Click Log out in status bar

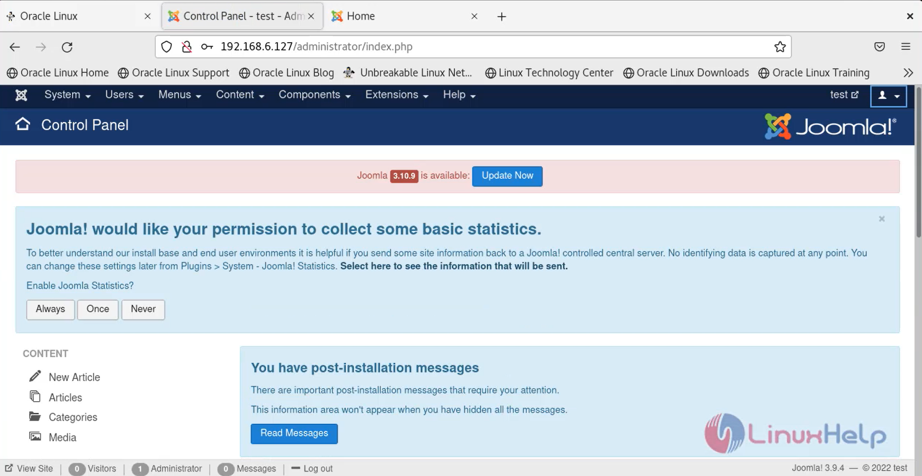pyautogui.click(x=312, y=468)
